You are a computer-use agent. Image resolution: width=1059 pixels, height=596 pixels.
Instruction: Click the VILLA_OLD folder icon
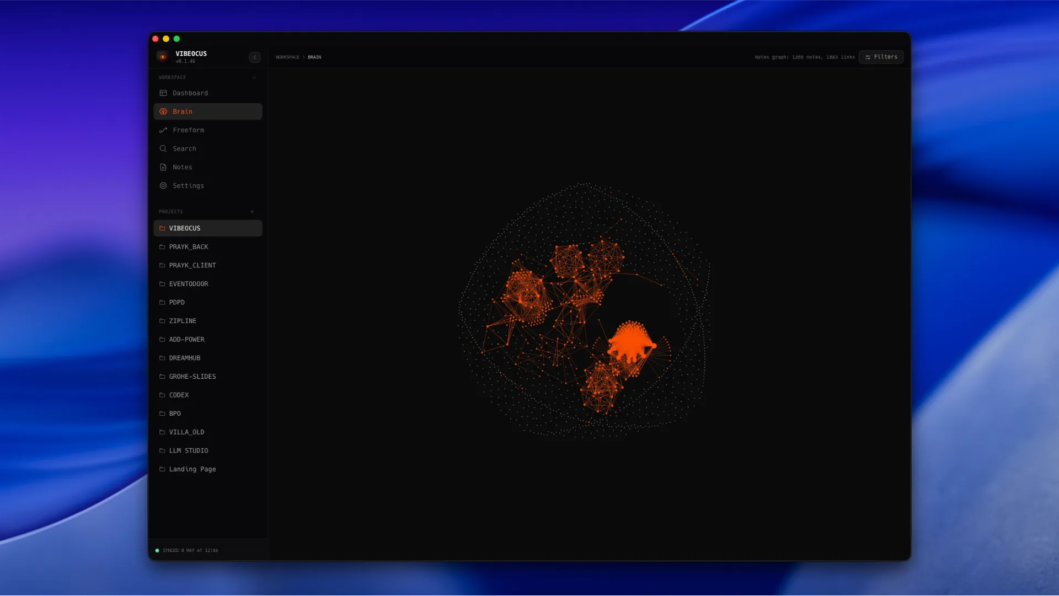coord(162,432)
